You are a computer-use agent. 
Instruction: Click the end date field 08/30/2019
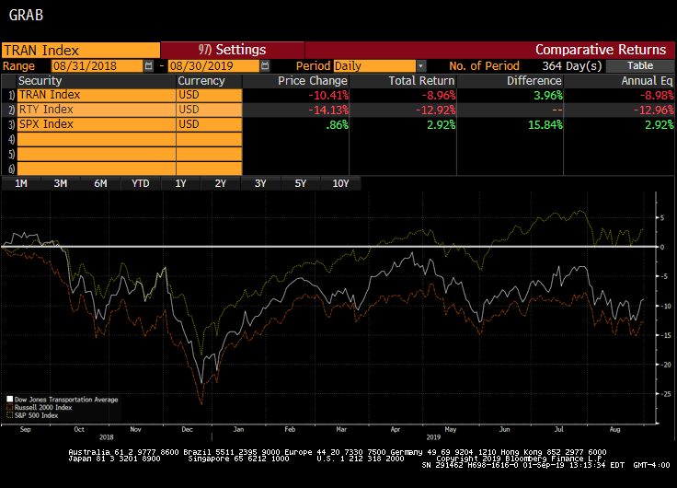coord(213,66)
